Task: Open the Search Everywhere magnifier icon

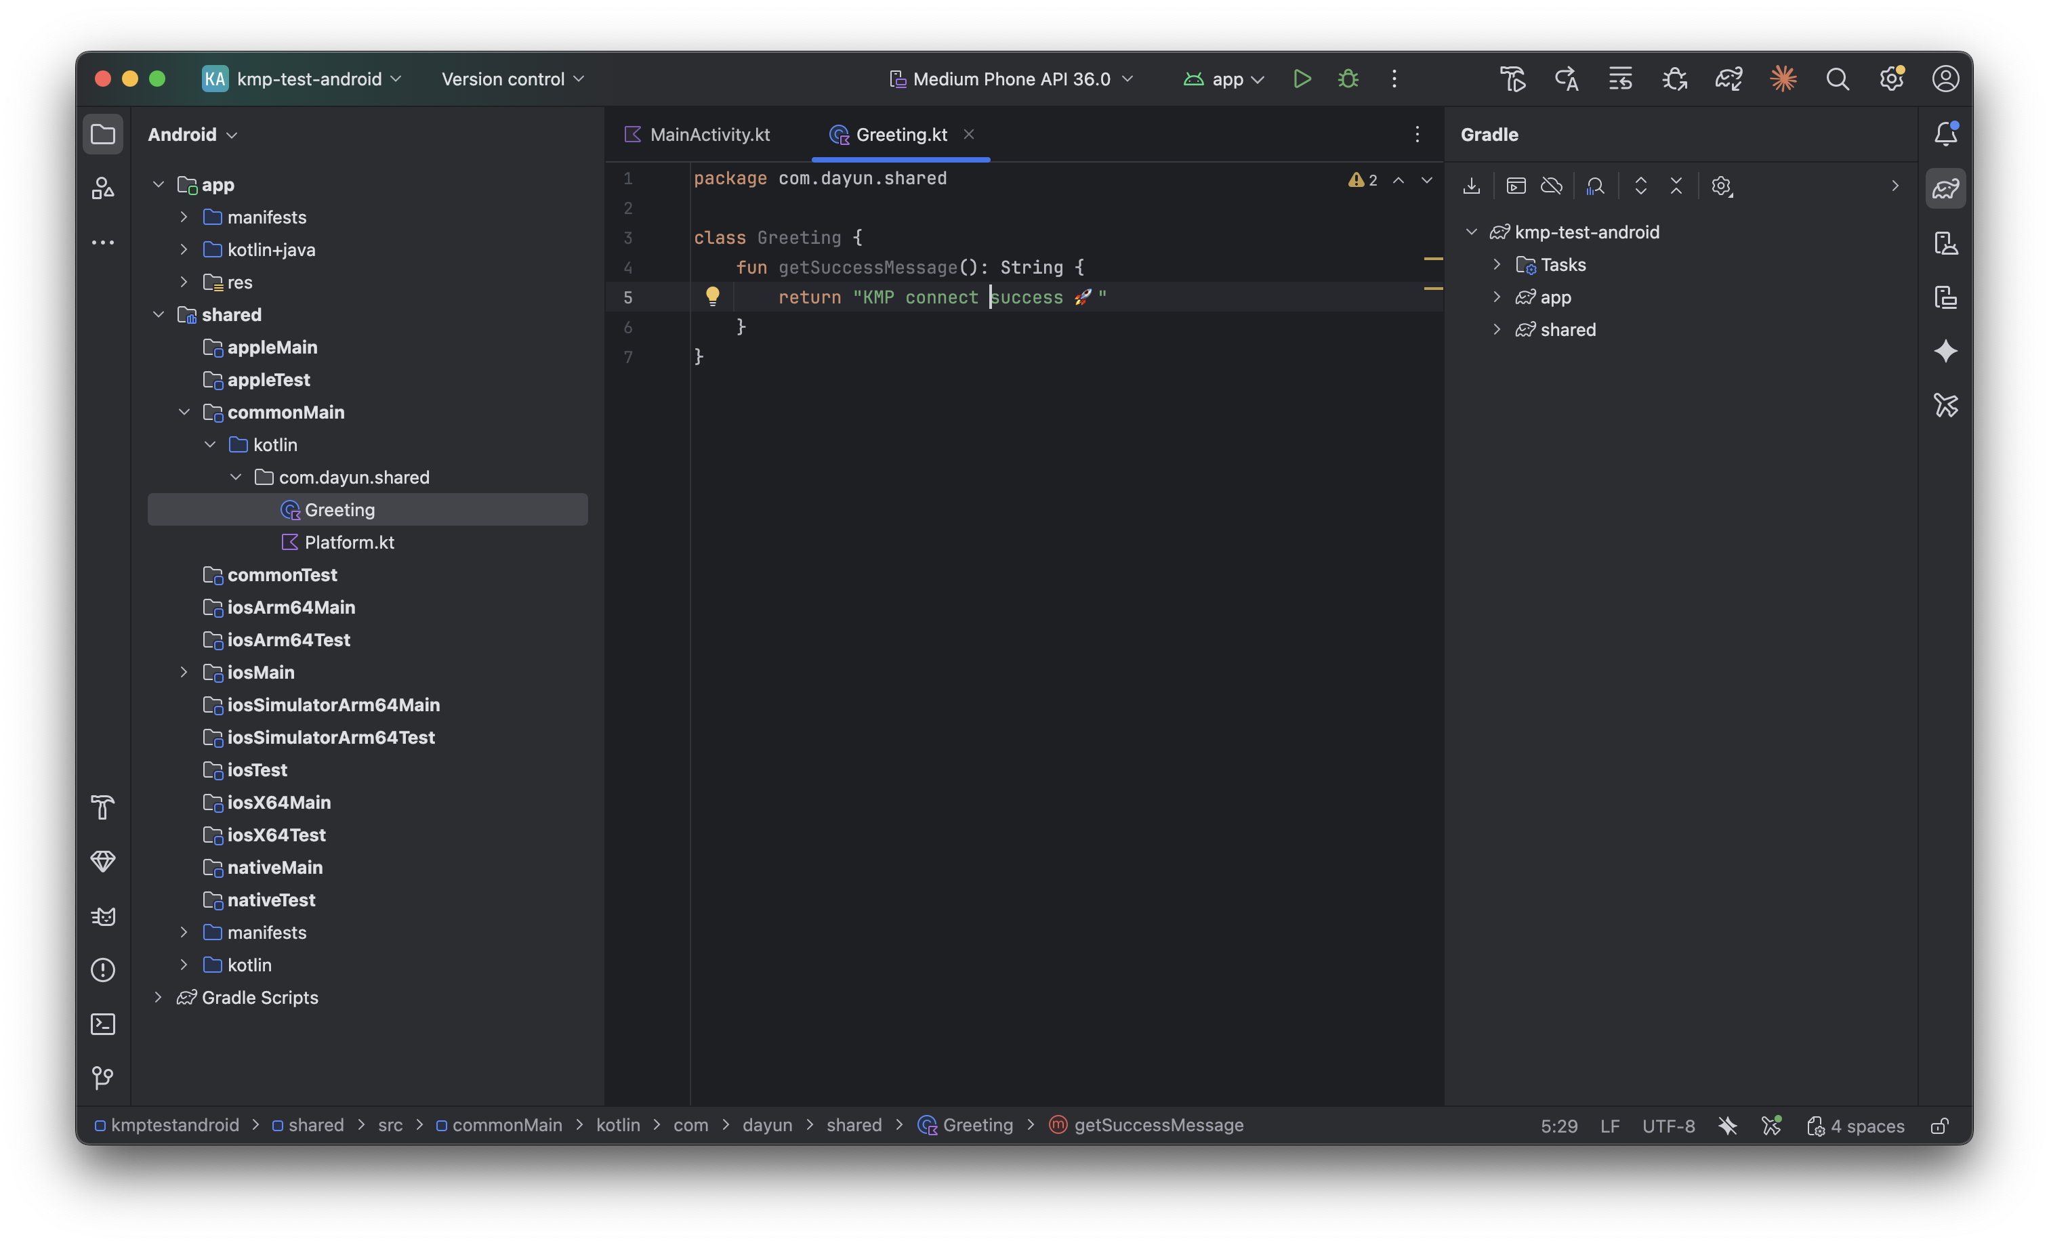Action: click(x=1837, y=79)
